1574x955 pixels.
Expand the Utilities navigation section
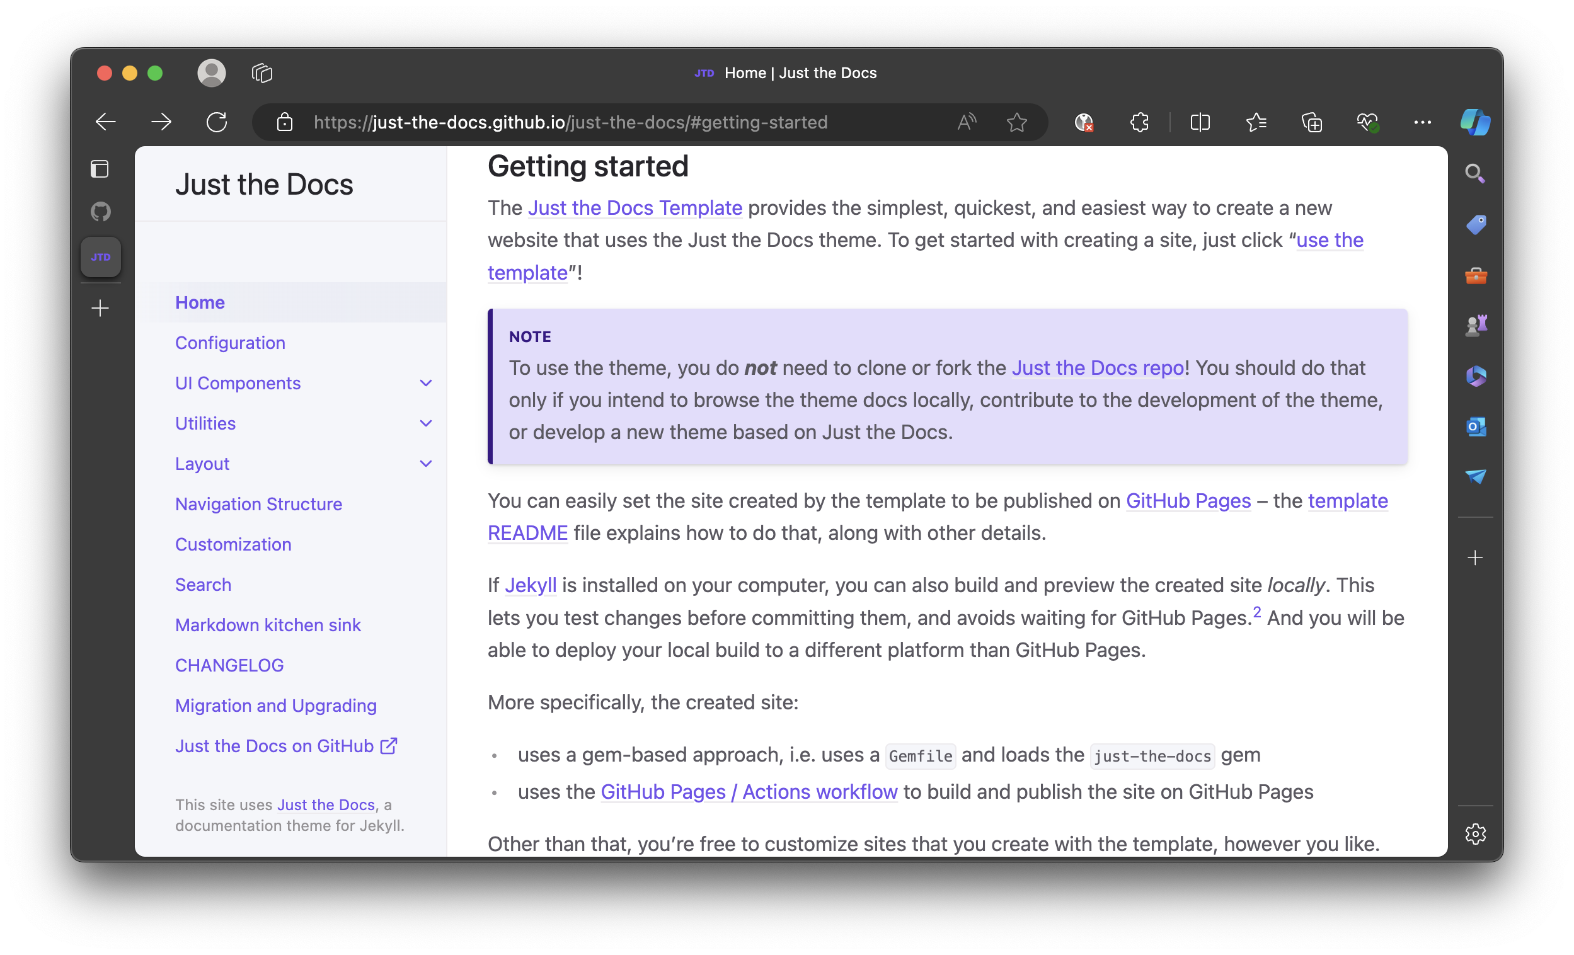[x=425, y=423]
